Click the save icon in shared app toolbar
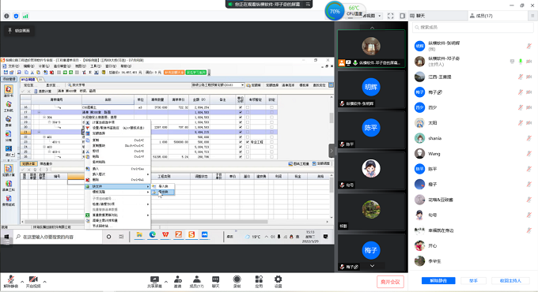 coord(6,73)
